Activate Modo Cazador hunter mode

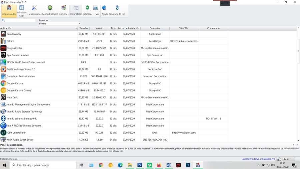click(50, 11)
